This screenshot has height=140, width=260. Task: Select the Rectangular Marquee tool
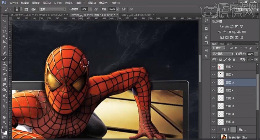[4, 26]
